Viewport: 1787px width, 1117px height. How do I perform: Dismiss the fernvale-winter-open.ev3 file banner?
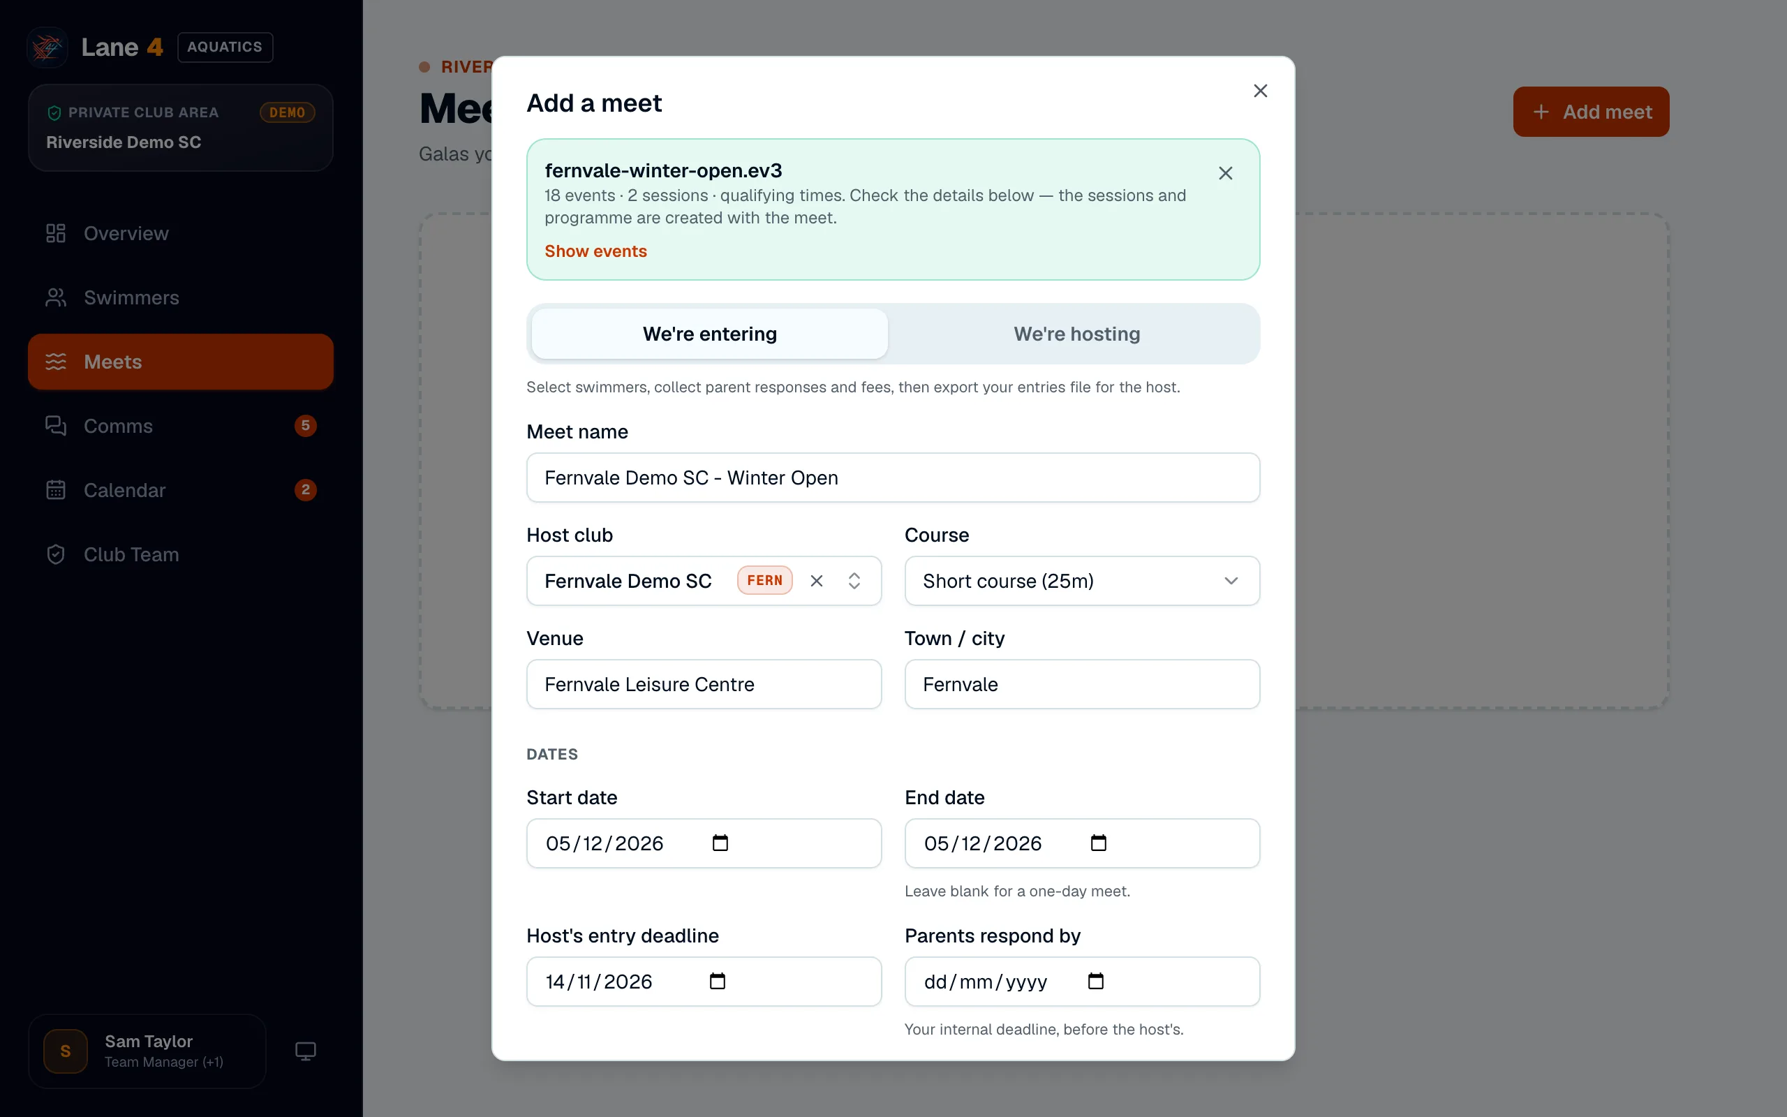[x=1225, y=173]
